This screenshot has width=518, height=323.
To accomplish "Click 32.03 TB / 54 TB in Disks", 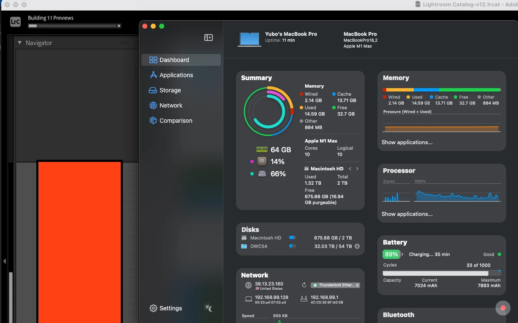I will pos(333,246).
